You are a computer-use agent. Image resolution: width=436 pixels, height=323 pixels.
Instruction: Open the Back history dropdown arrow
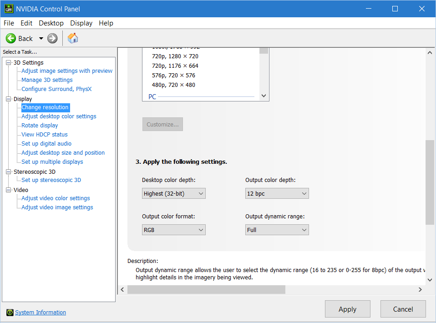click(41, 39)
